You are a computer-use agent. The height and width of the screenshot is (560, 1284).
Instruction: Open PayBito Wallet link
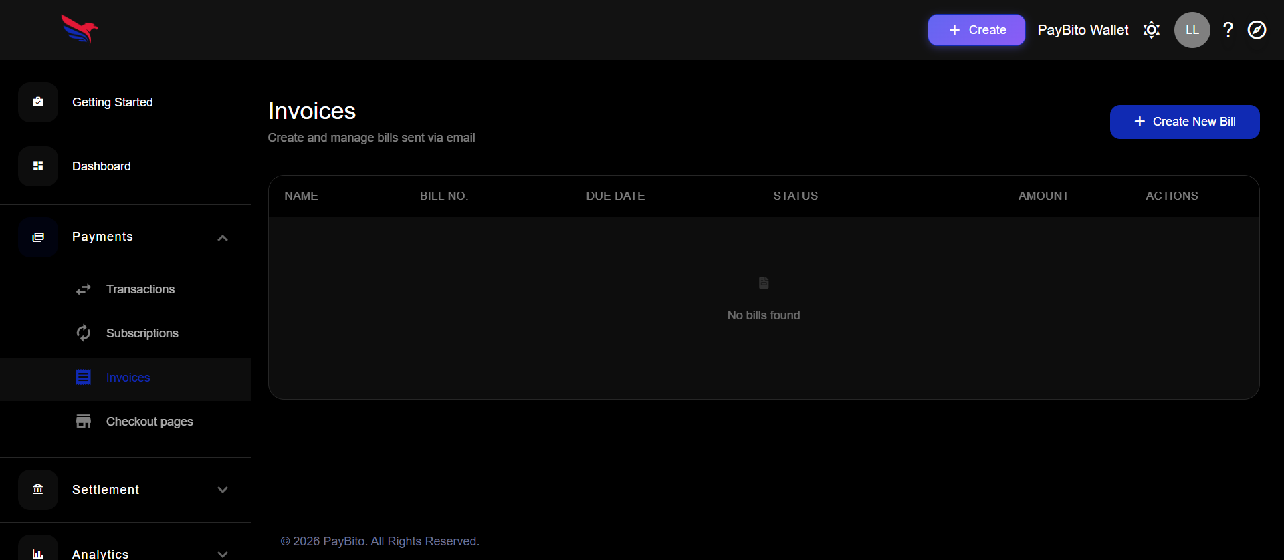point(1082,30)
